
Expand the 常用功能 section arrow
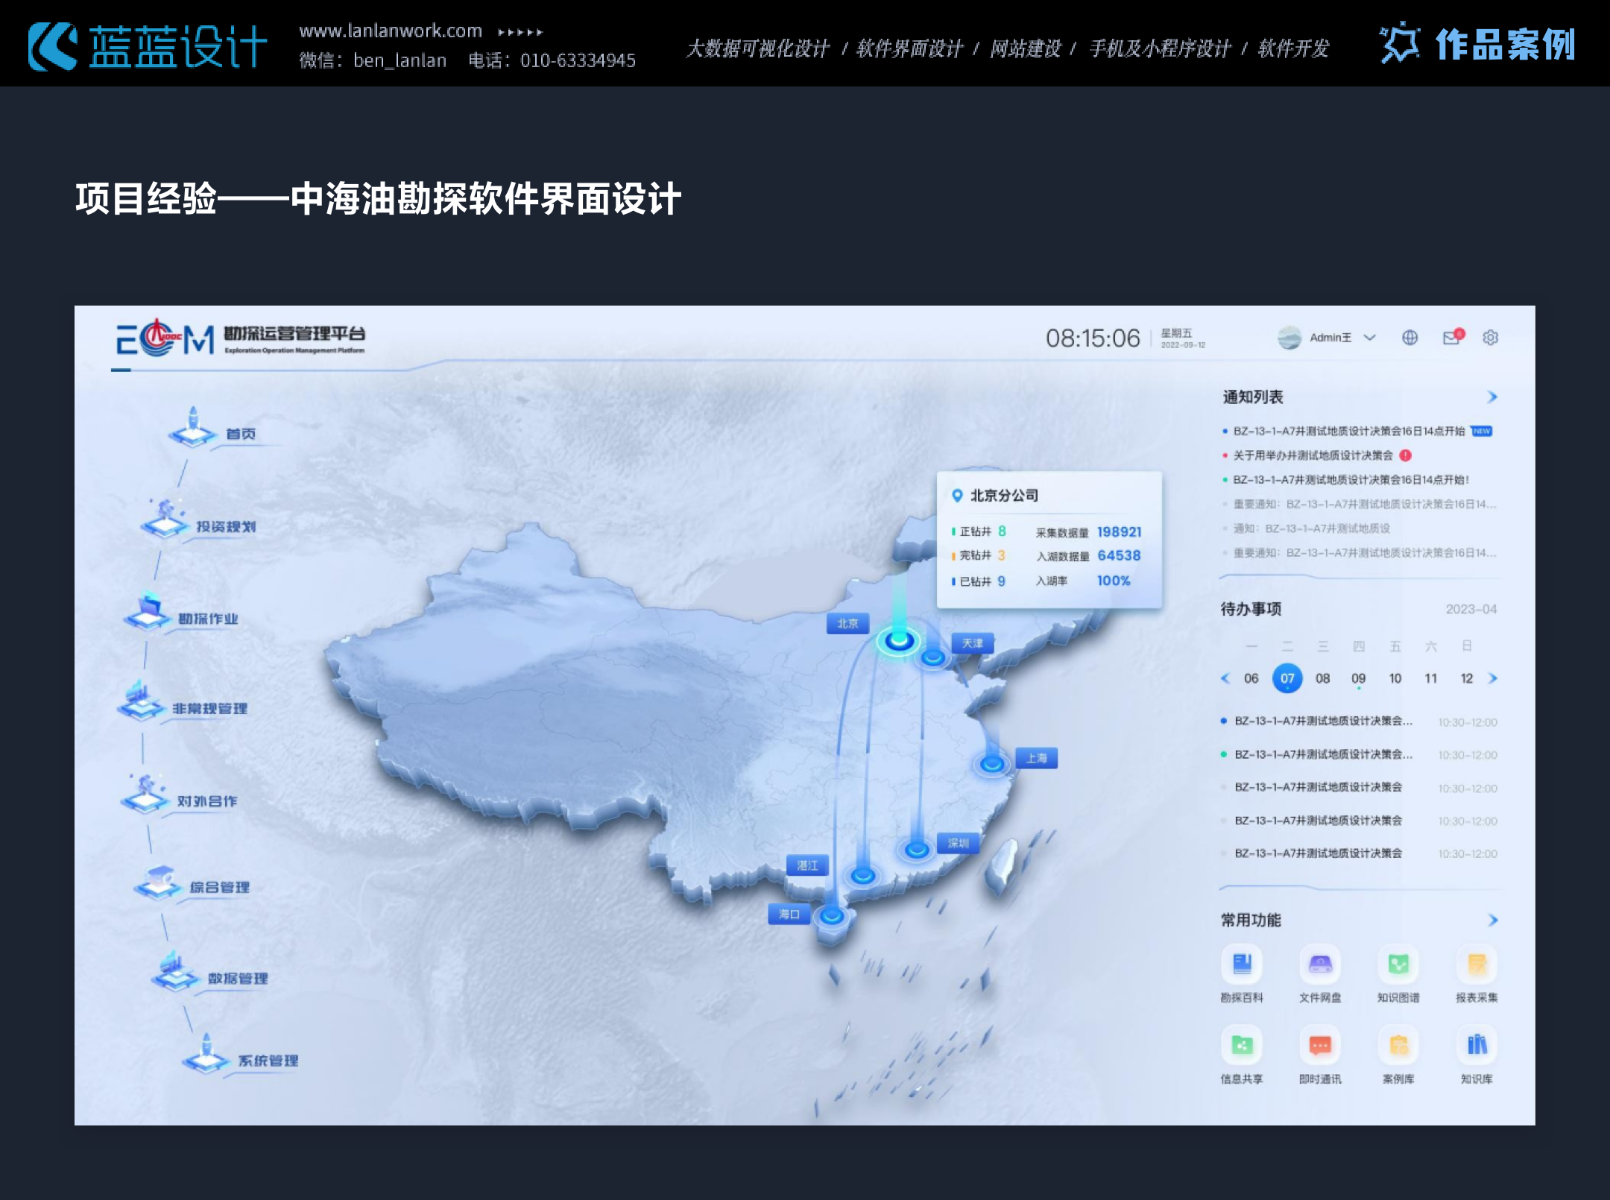click(x=1492, y=920)
